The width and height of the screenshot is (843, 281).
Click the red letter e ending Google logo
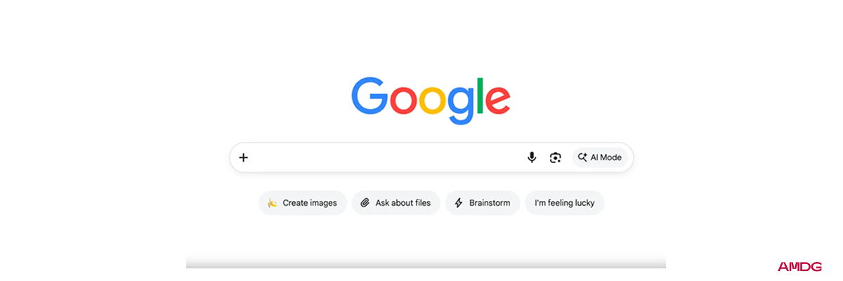tap(497, 102)
